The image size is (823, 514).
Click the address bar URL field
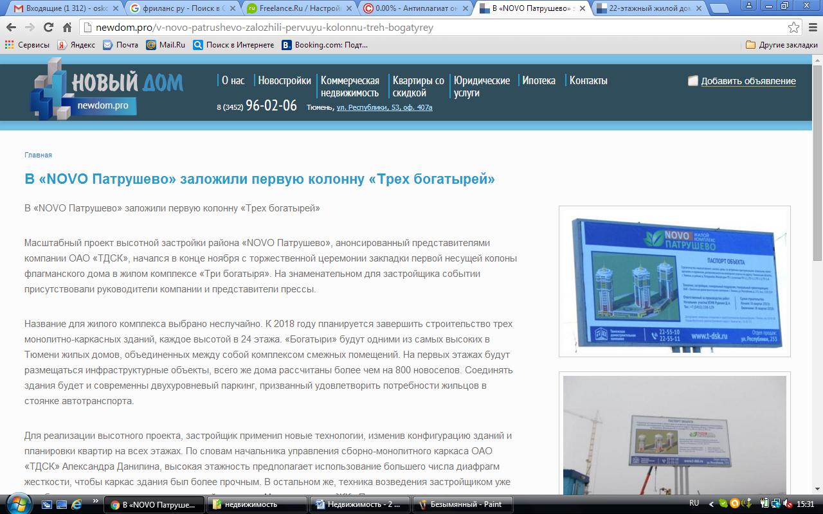437,28
